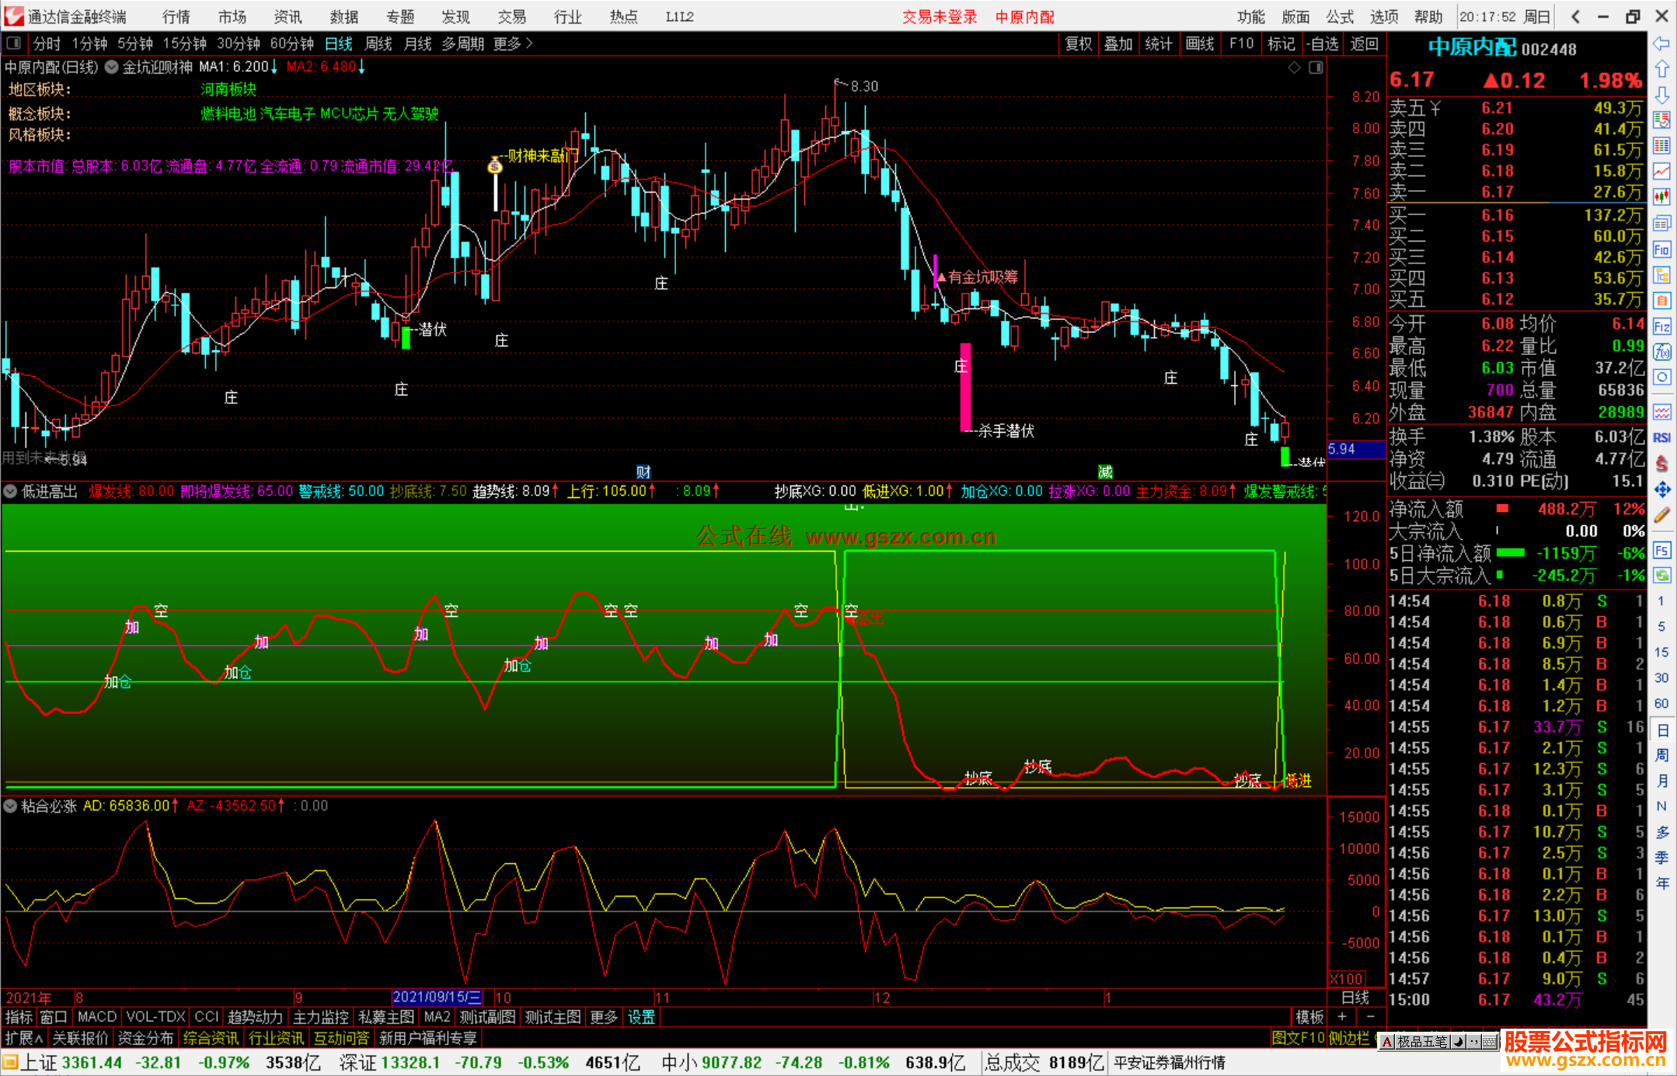This screenshot has height=1076, width=1677.
Task: Click the 返回 button
Action: [1365, 44]
